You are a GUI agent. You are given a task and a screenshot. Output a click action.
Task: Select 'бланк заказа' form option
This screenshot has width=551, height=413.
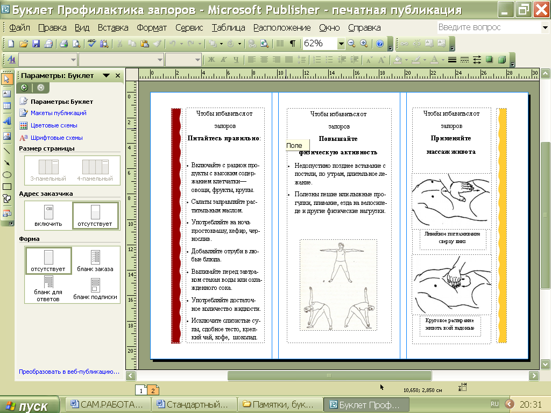tap(95, 261)
